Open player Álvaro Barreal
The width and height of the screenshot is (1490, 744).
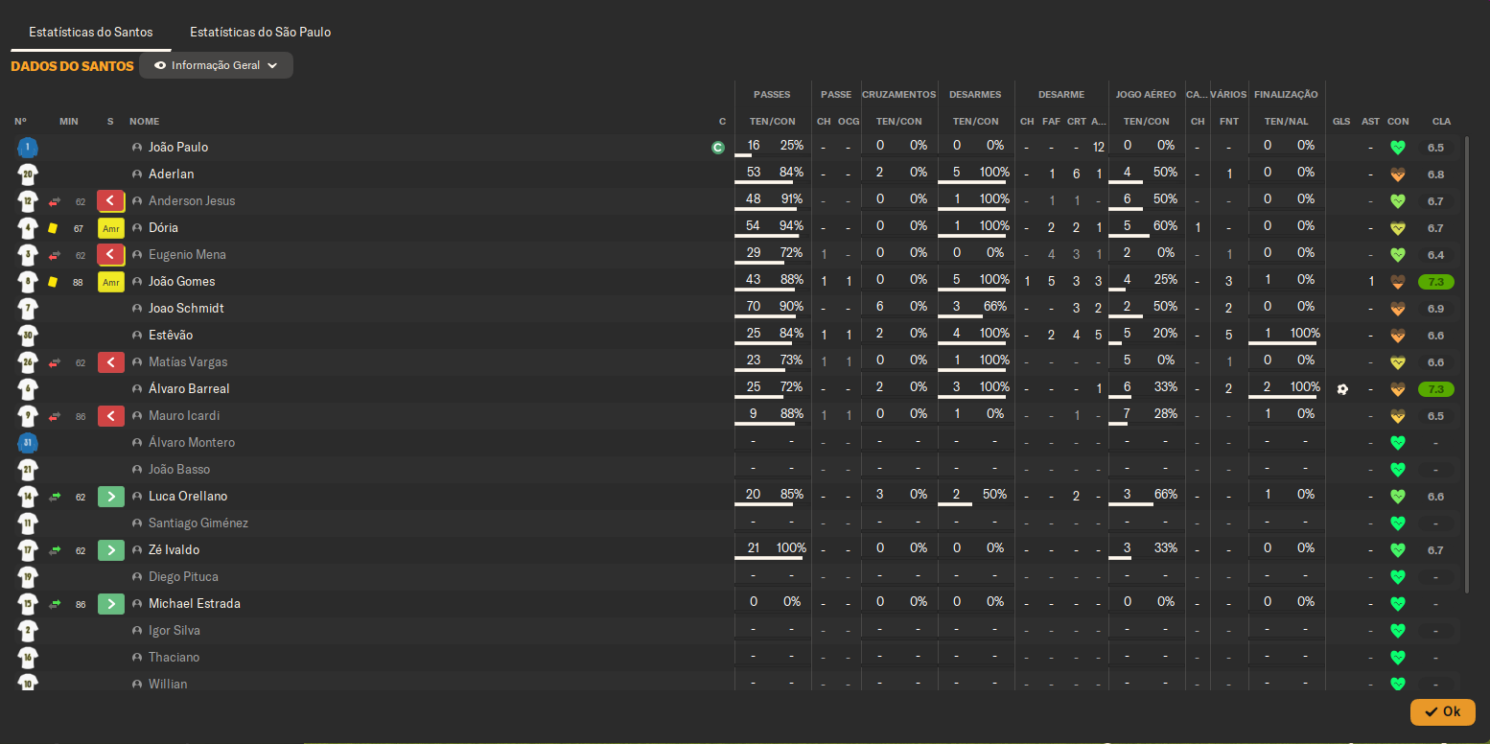point(189,389)
